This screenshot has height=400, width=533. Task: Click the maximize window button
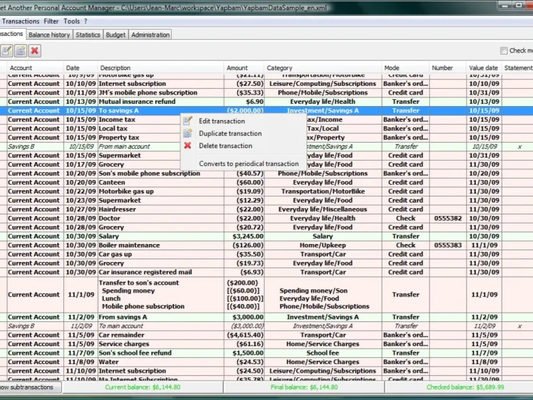click(x=520, y=5)
